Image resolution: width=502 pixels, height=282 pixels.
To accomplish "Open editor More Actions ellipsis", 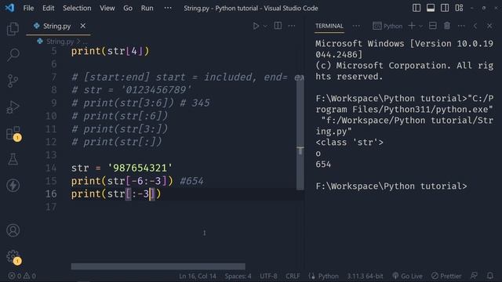I will pyautogui.click(x=292, y=26).
